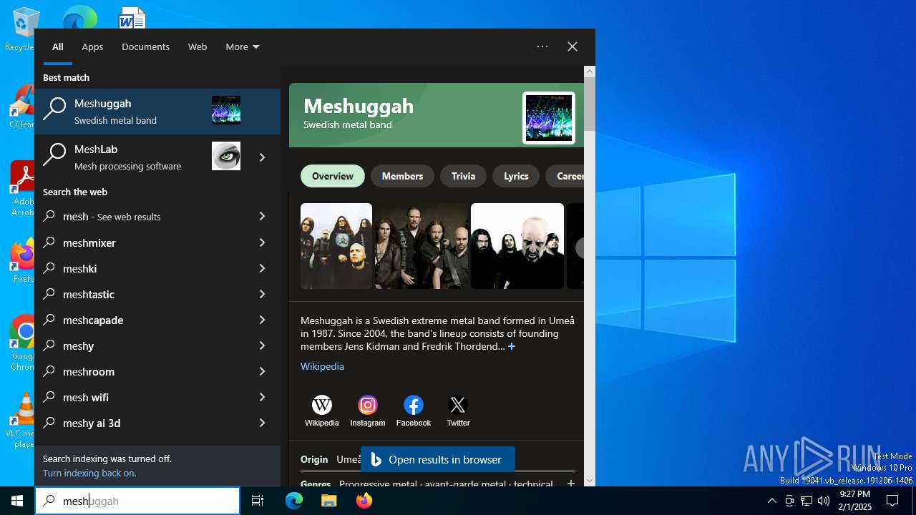Launch Microsoft Edge from the taskbar
The height and width of the screenshot is (515, 916).
(x=294, y=501)
